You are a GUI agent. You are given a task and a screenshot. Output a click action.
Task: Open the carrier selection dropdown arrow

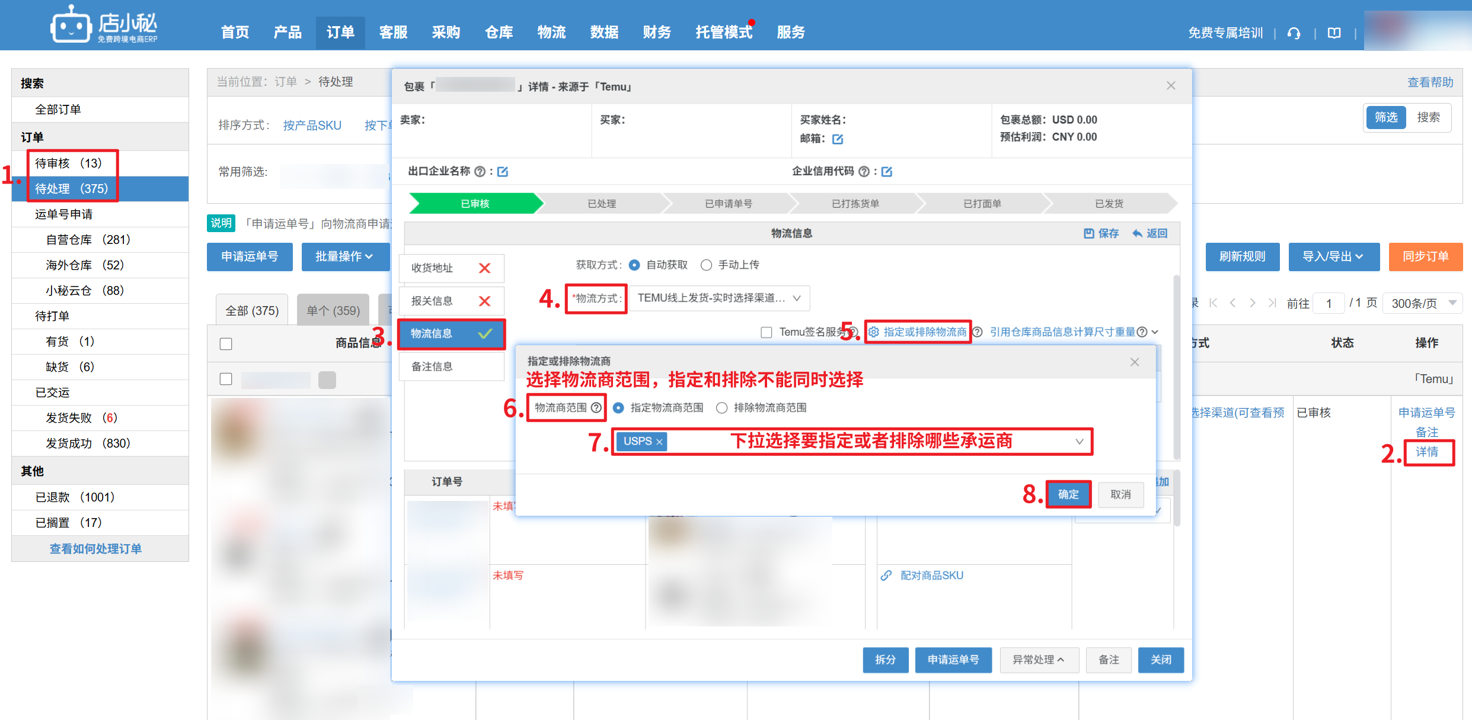(x=1079, y=442)
